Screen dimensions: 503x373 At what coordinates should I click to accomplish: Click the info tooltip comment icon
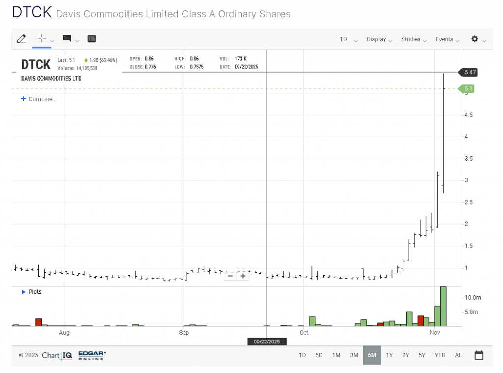[x=67, y=39]
